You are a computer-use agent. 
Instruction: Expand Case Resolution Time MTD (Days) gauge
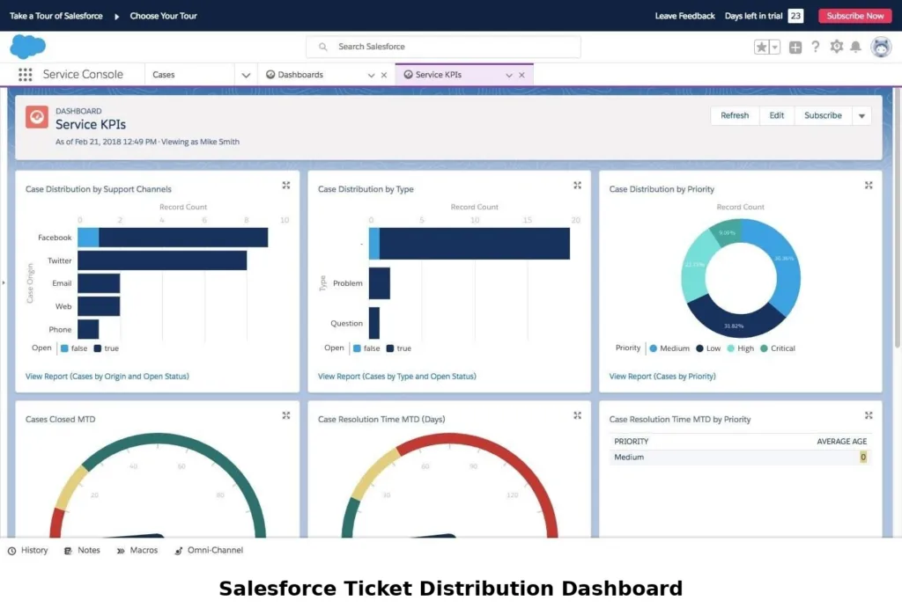(x=577, y=415)
